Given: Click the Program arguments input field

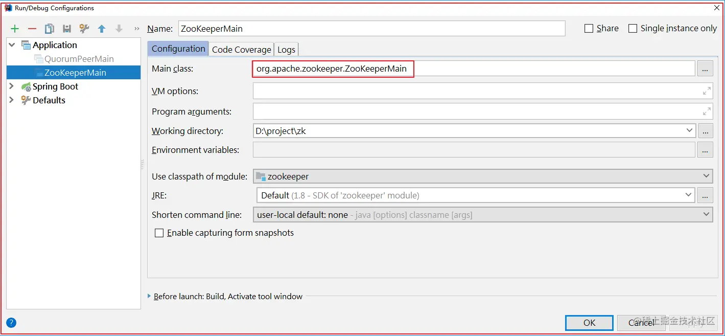Looking at the screenshot, I should [x=483, y=111].
